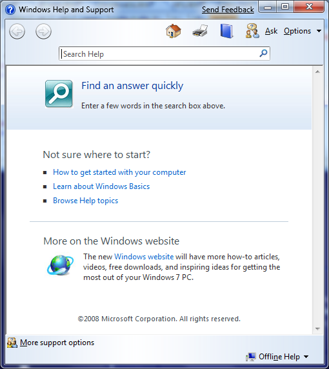This screenshot has height=369, width=329.
Task: Click the Forward arrow navigation button
Action: [43, 31]
